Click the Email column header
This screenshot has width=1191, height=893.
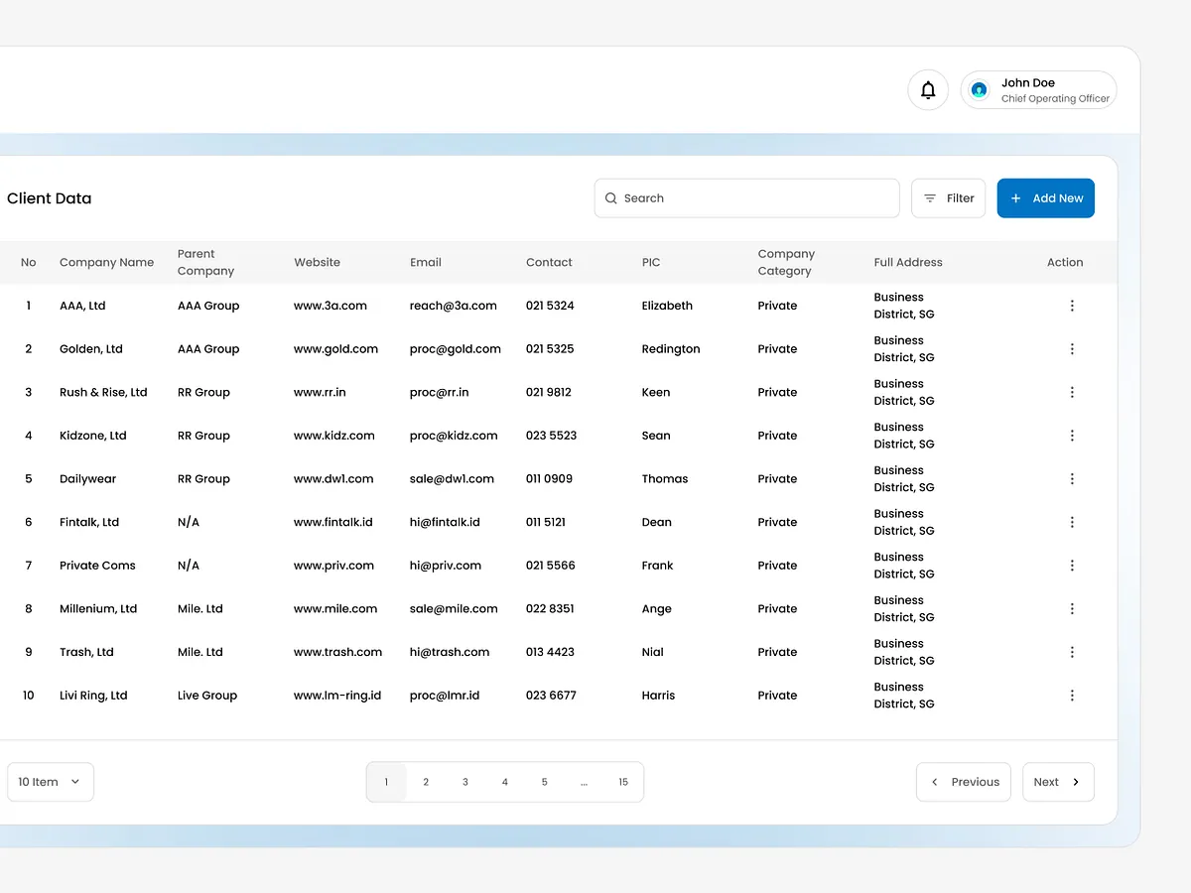pyautogui.click(x=426, y=263)
